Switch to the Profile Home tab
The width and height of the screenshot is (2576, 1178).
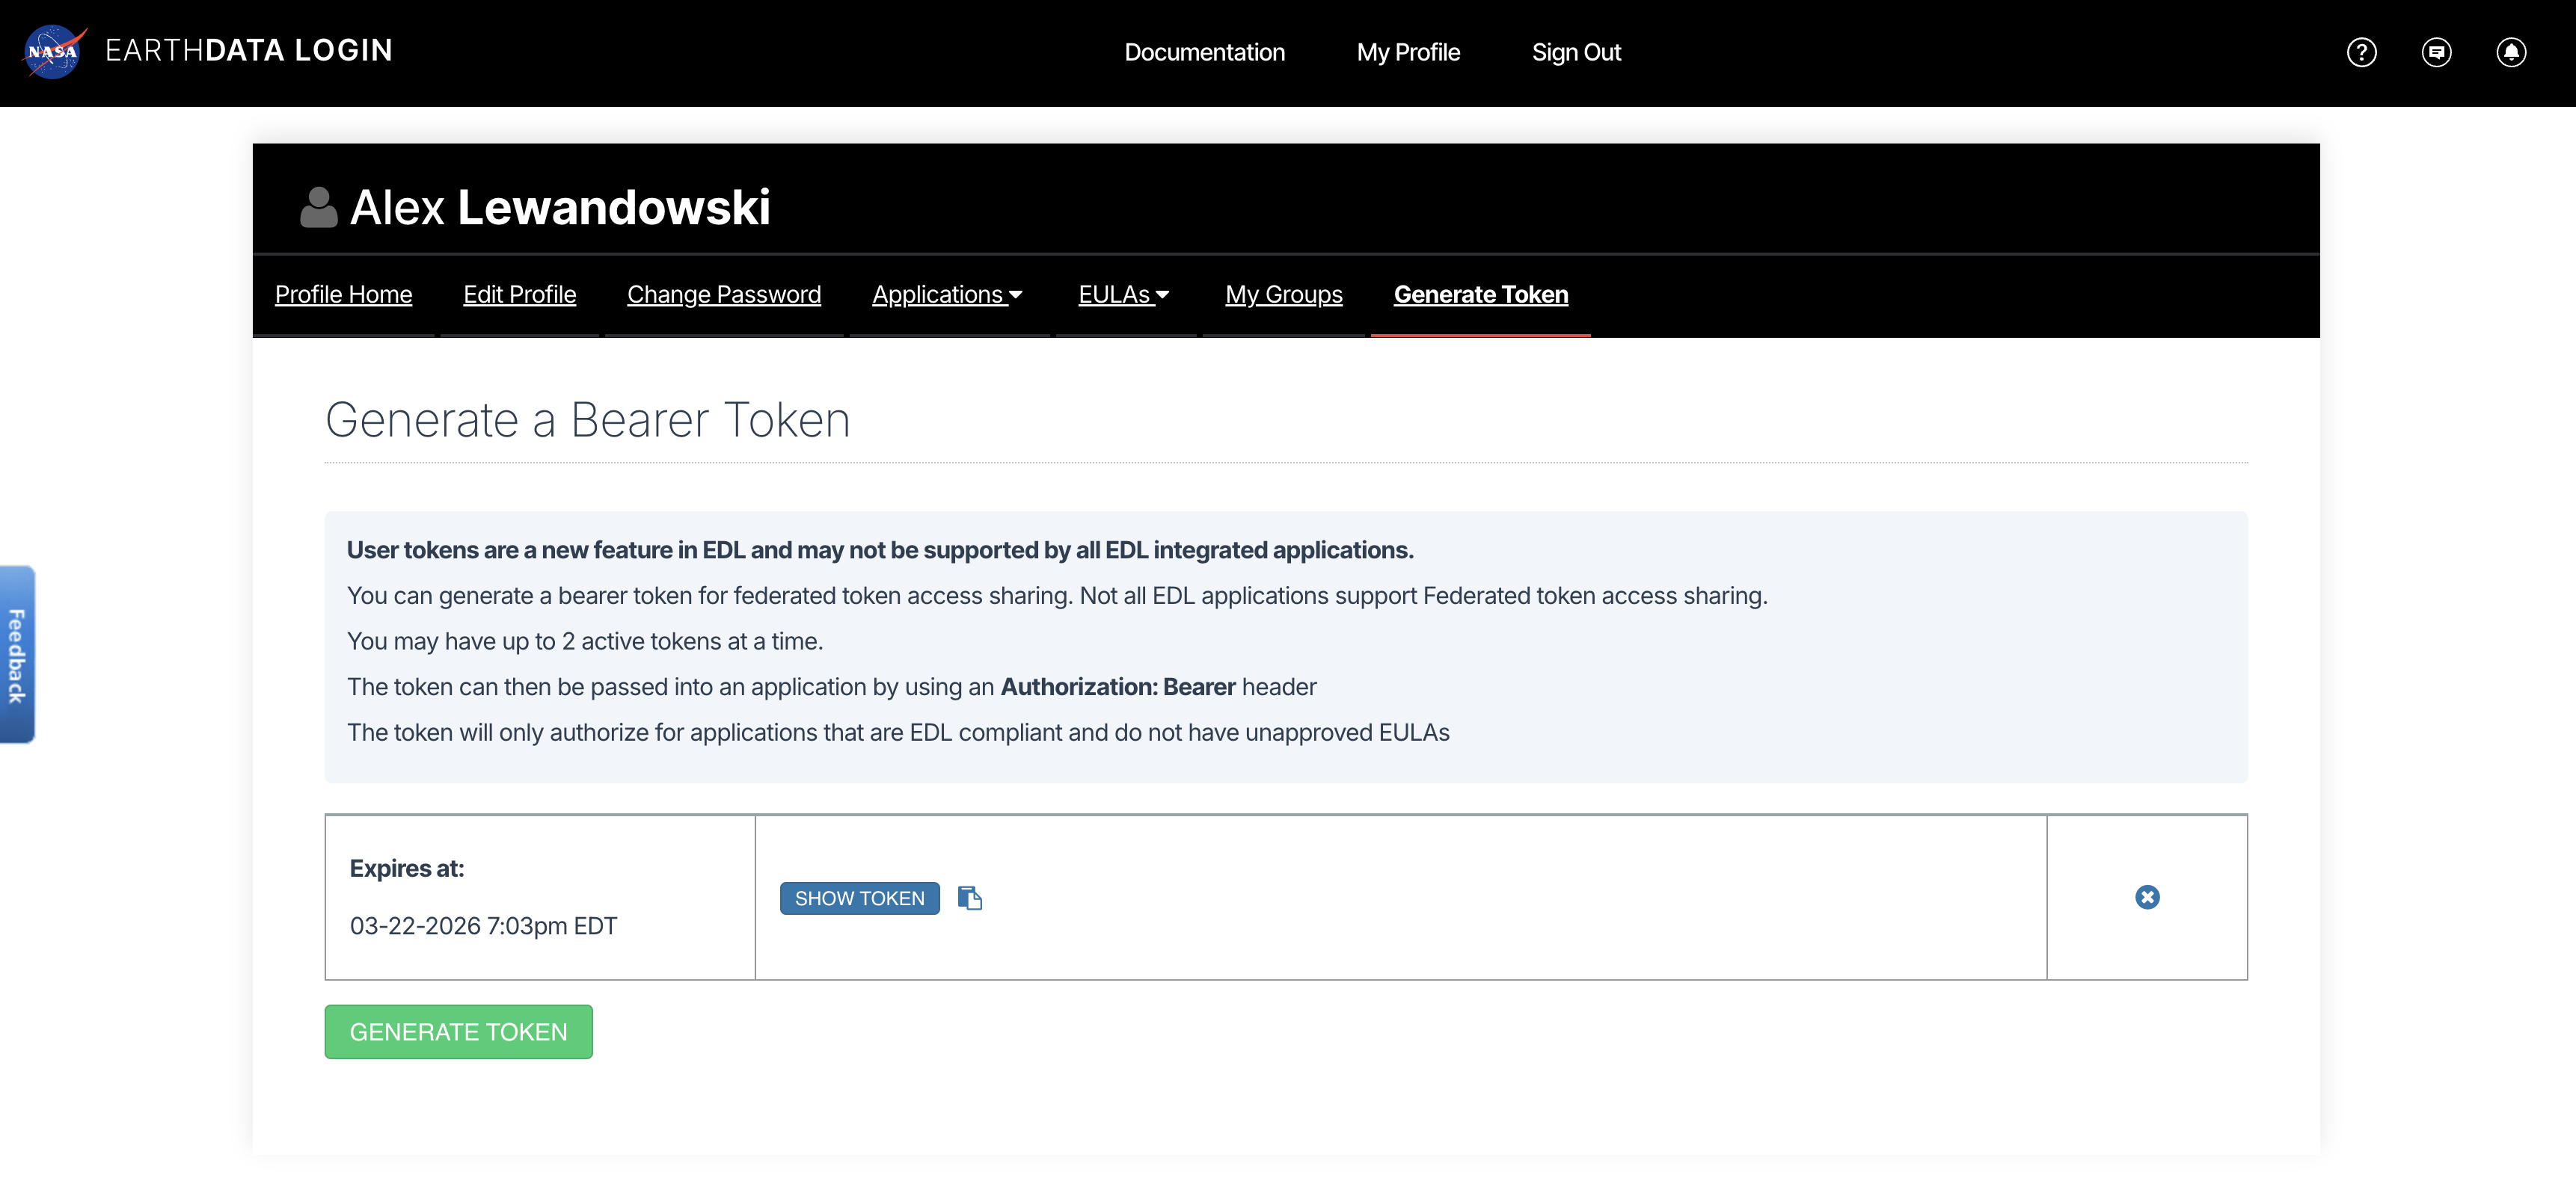click(x=343, y=294)
